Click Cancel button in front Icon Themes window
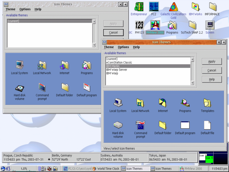229x172 pixels. tap(212, 70)
